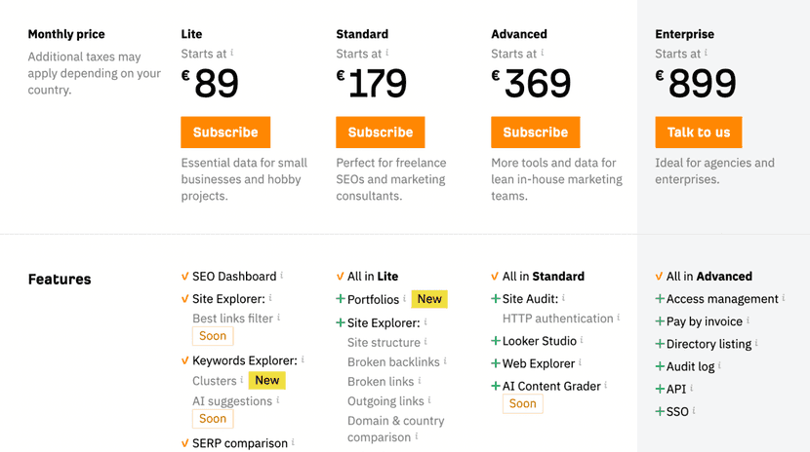Viewport: 810px width, 452px height.
Task: Subscribe to the Lite plan
Action: tap(225, 132)
